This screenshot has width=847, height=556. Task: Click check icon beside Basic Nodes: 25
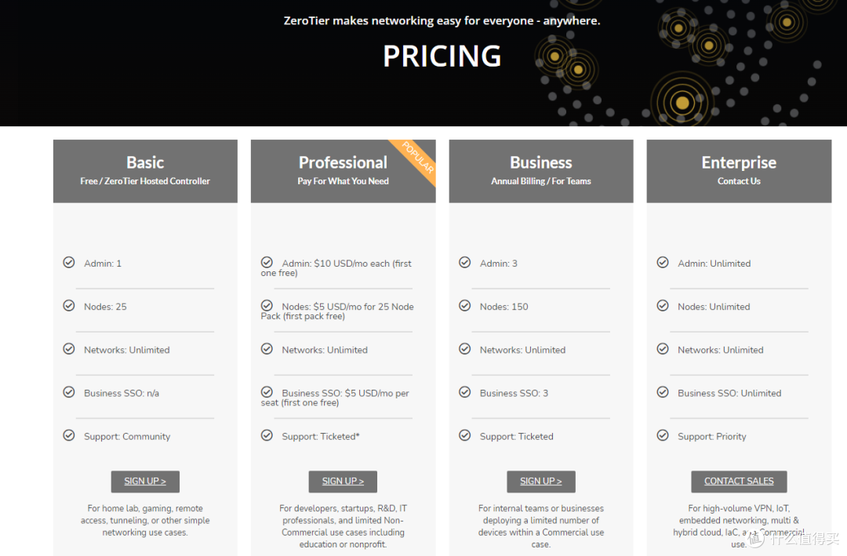pos(69,306)
